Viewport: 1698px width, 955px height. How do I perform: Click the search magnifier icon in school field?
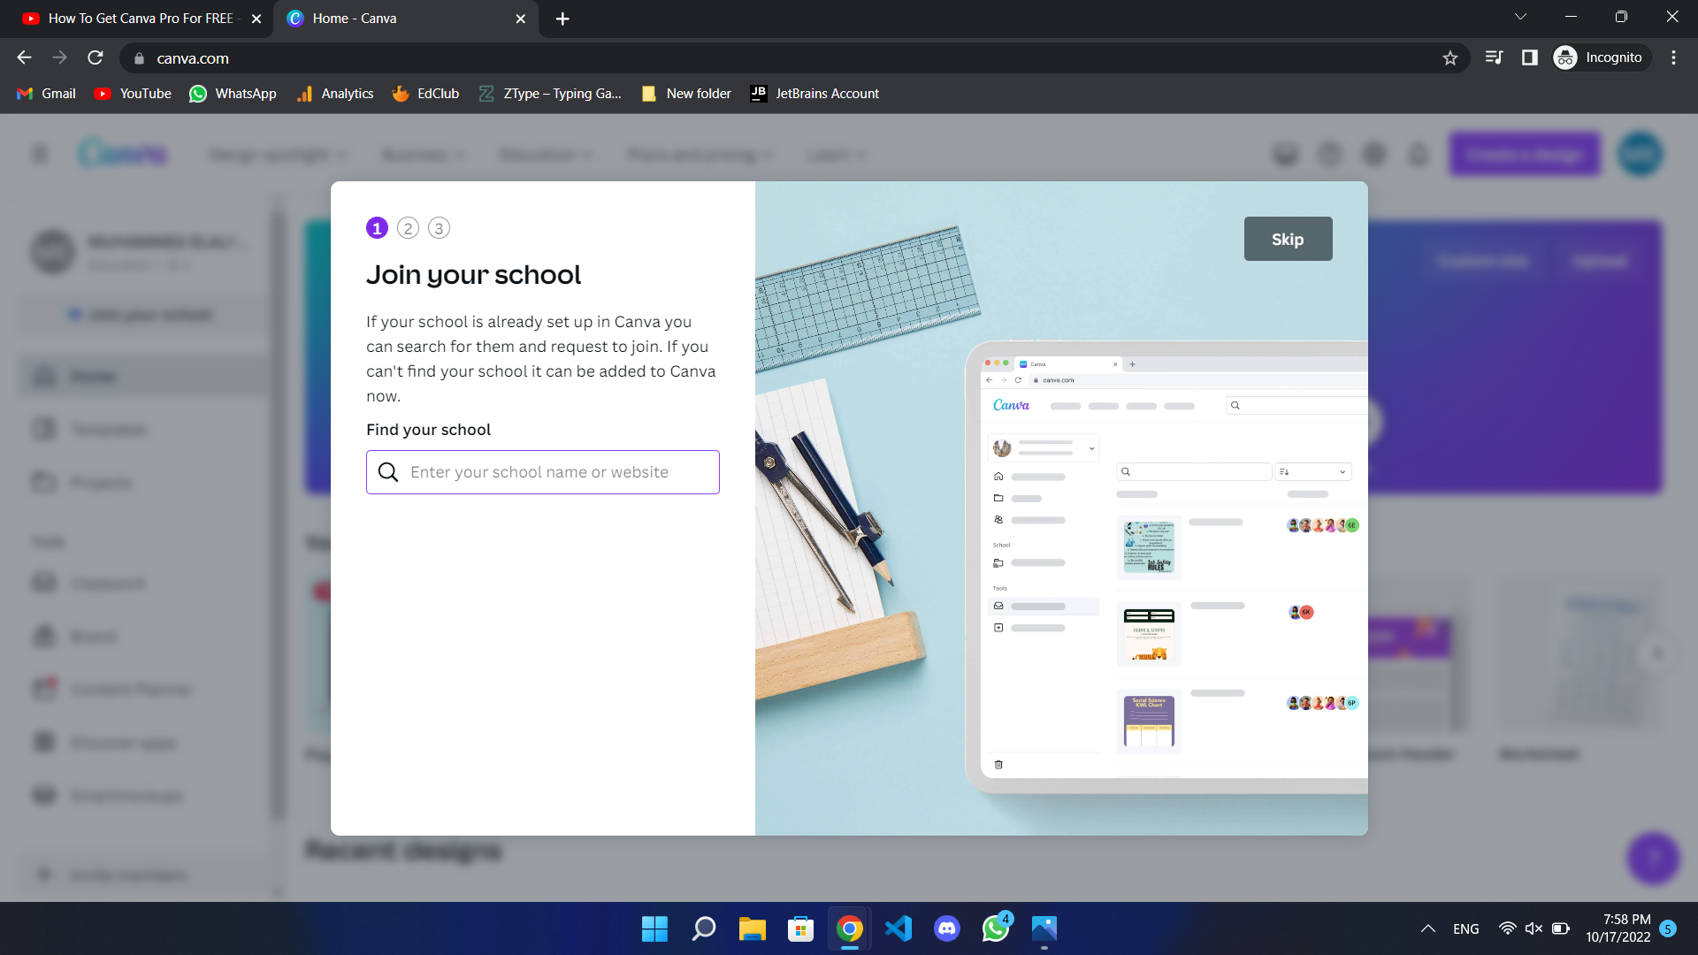point(388,472)
